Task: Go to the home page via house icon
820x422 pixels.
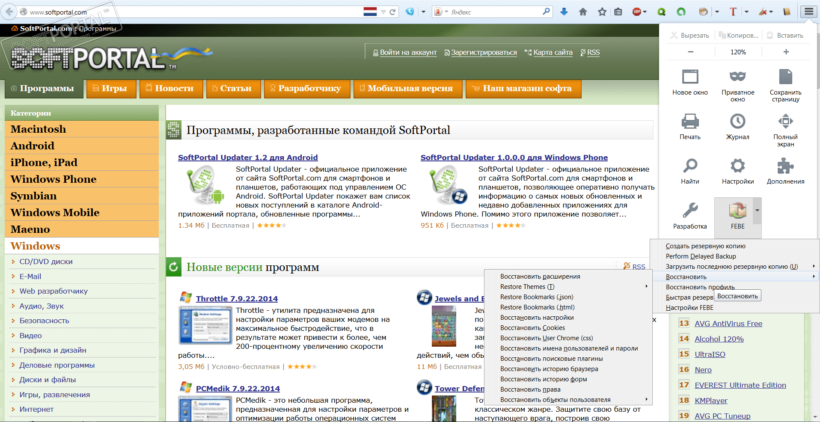Action: coord(583,12)
